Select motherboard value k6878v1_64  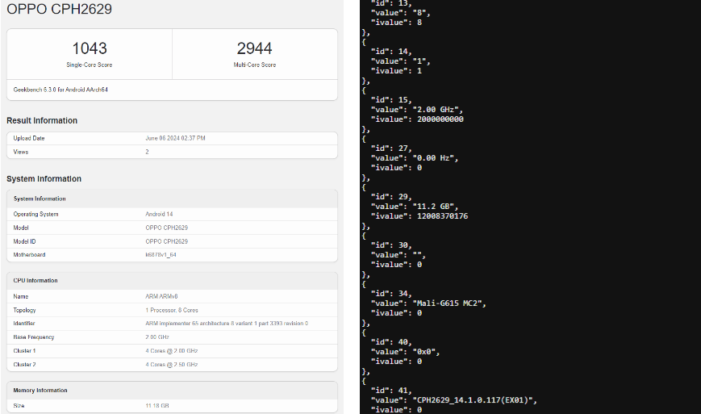(x=161, y=255)
